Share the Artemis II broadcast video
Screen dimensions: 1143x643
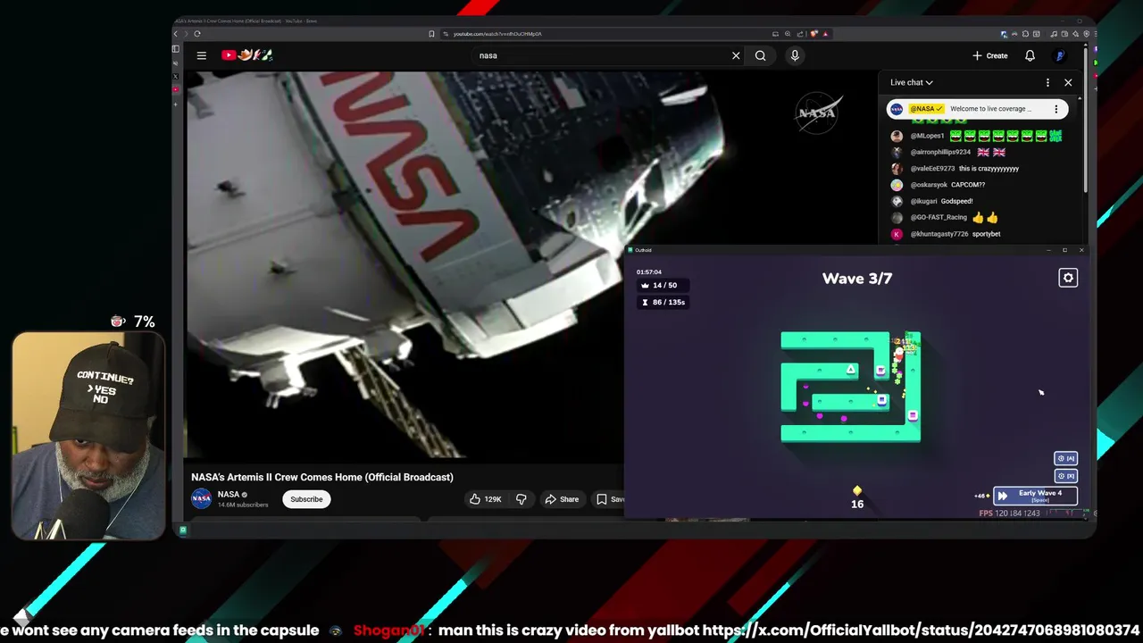[x=562, y=499]
